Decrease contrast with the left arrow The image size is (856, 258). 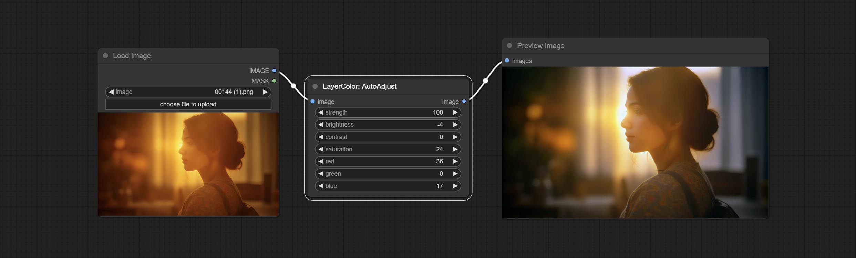click(x=321, y=137)
